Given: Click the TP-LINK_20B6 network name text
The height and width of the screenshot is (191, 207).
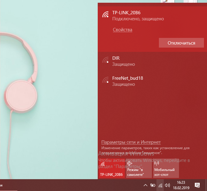Looking at the screenshot, I should pyautogui.click(x=126, y=13).
